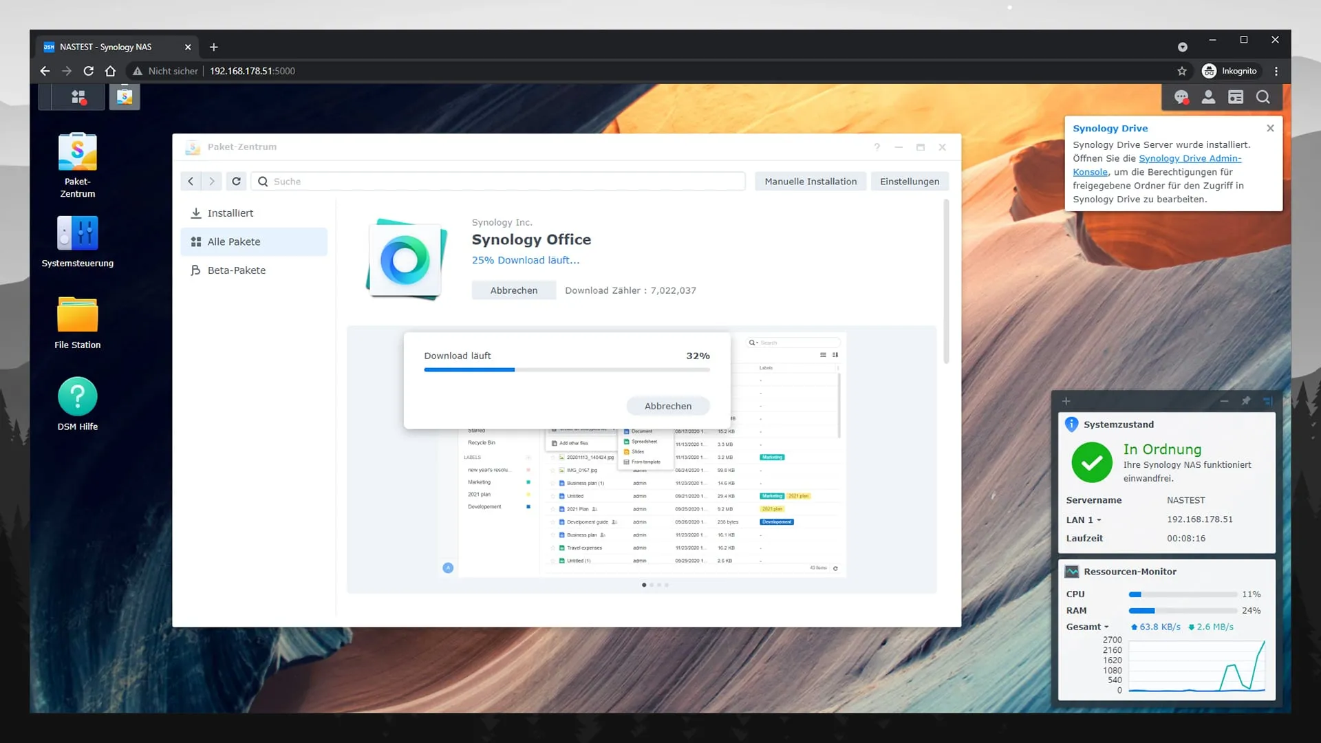Open the Chrome tab search dropdown
This screenshot has height=743, width=1321.
(1183, 47)
